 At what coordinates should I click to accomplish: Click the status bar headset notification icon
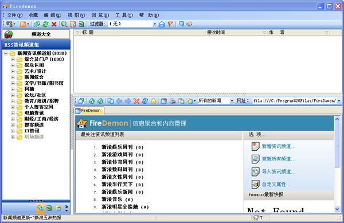256,218
